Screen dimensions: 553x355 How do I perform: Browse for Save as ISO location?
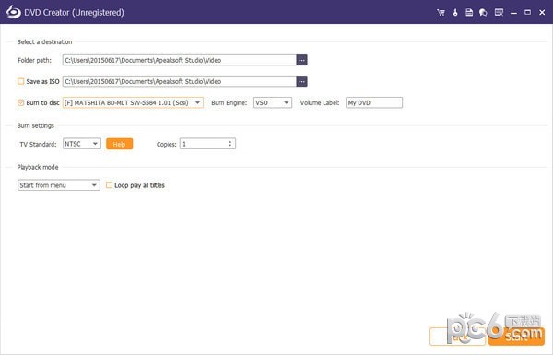[301, 81]
